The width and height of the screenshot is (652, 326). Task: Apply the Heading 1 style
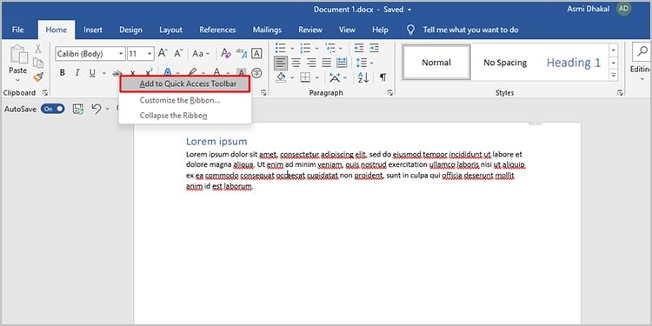[574, 63]
